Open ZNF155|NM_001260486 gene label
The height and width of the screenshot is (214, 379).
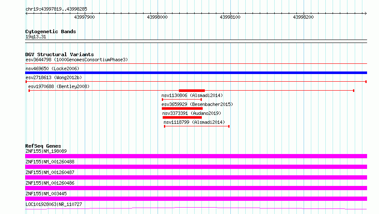click(x=50, y=183)
